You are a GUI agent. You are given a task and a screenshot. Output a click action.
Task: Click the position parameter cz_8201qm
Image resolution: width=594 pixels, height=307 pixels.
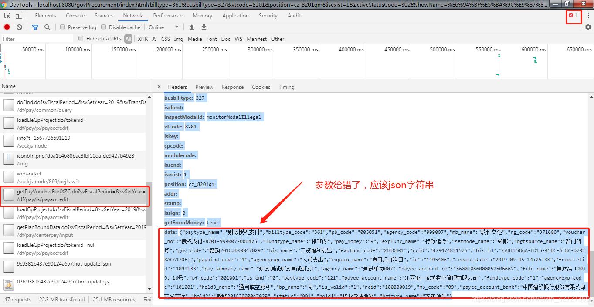pyautogui.click(x=202, y=184)
